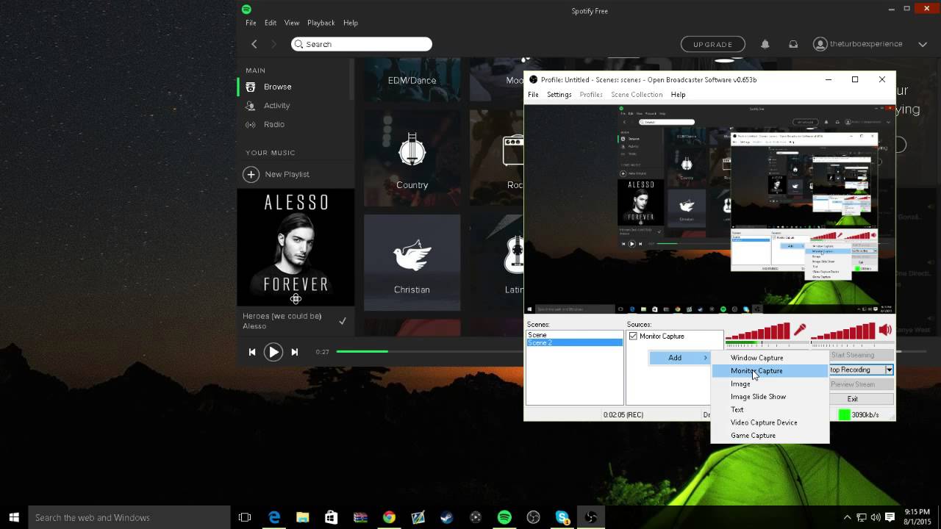Select 'Scene' in OBS scenes list

coord(574,335)
